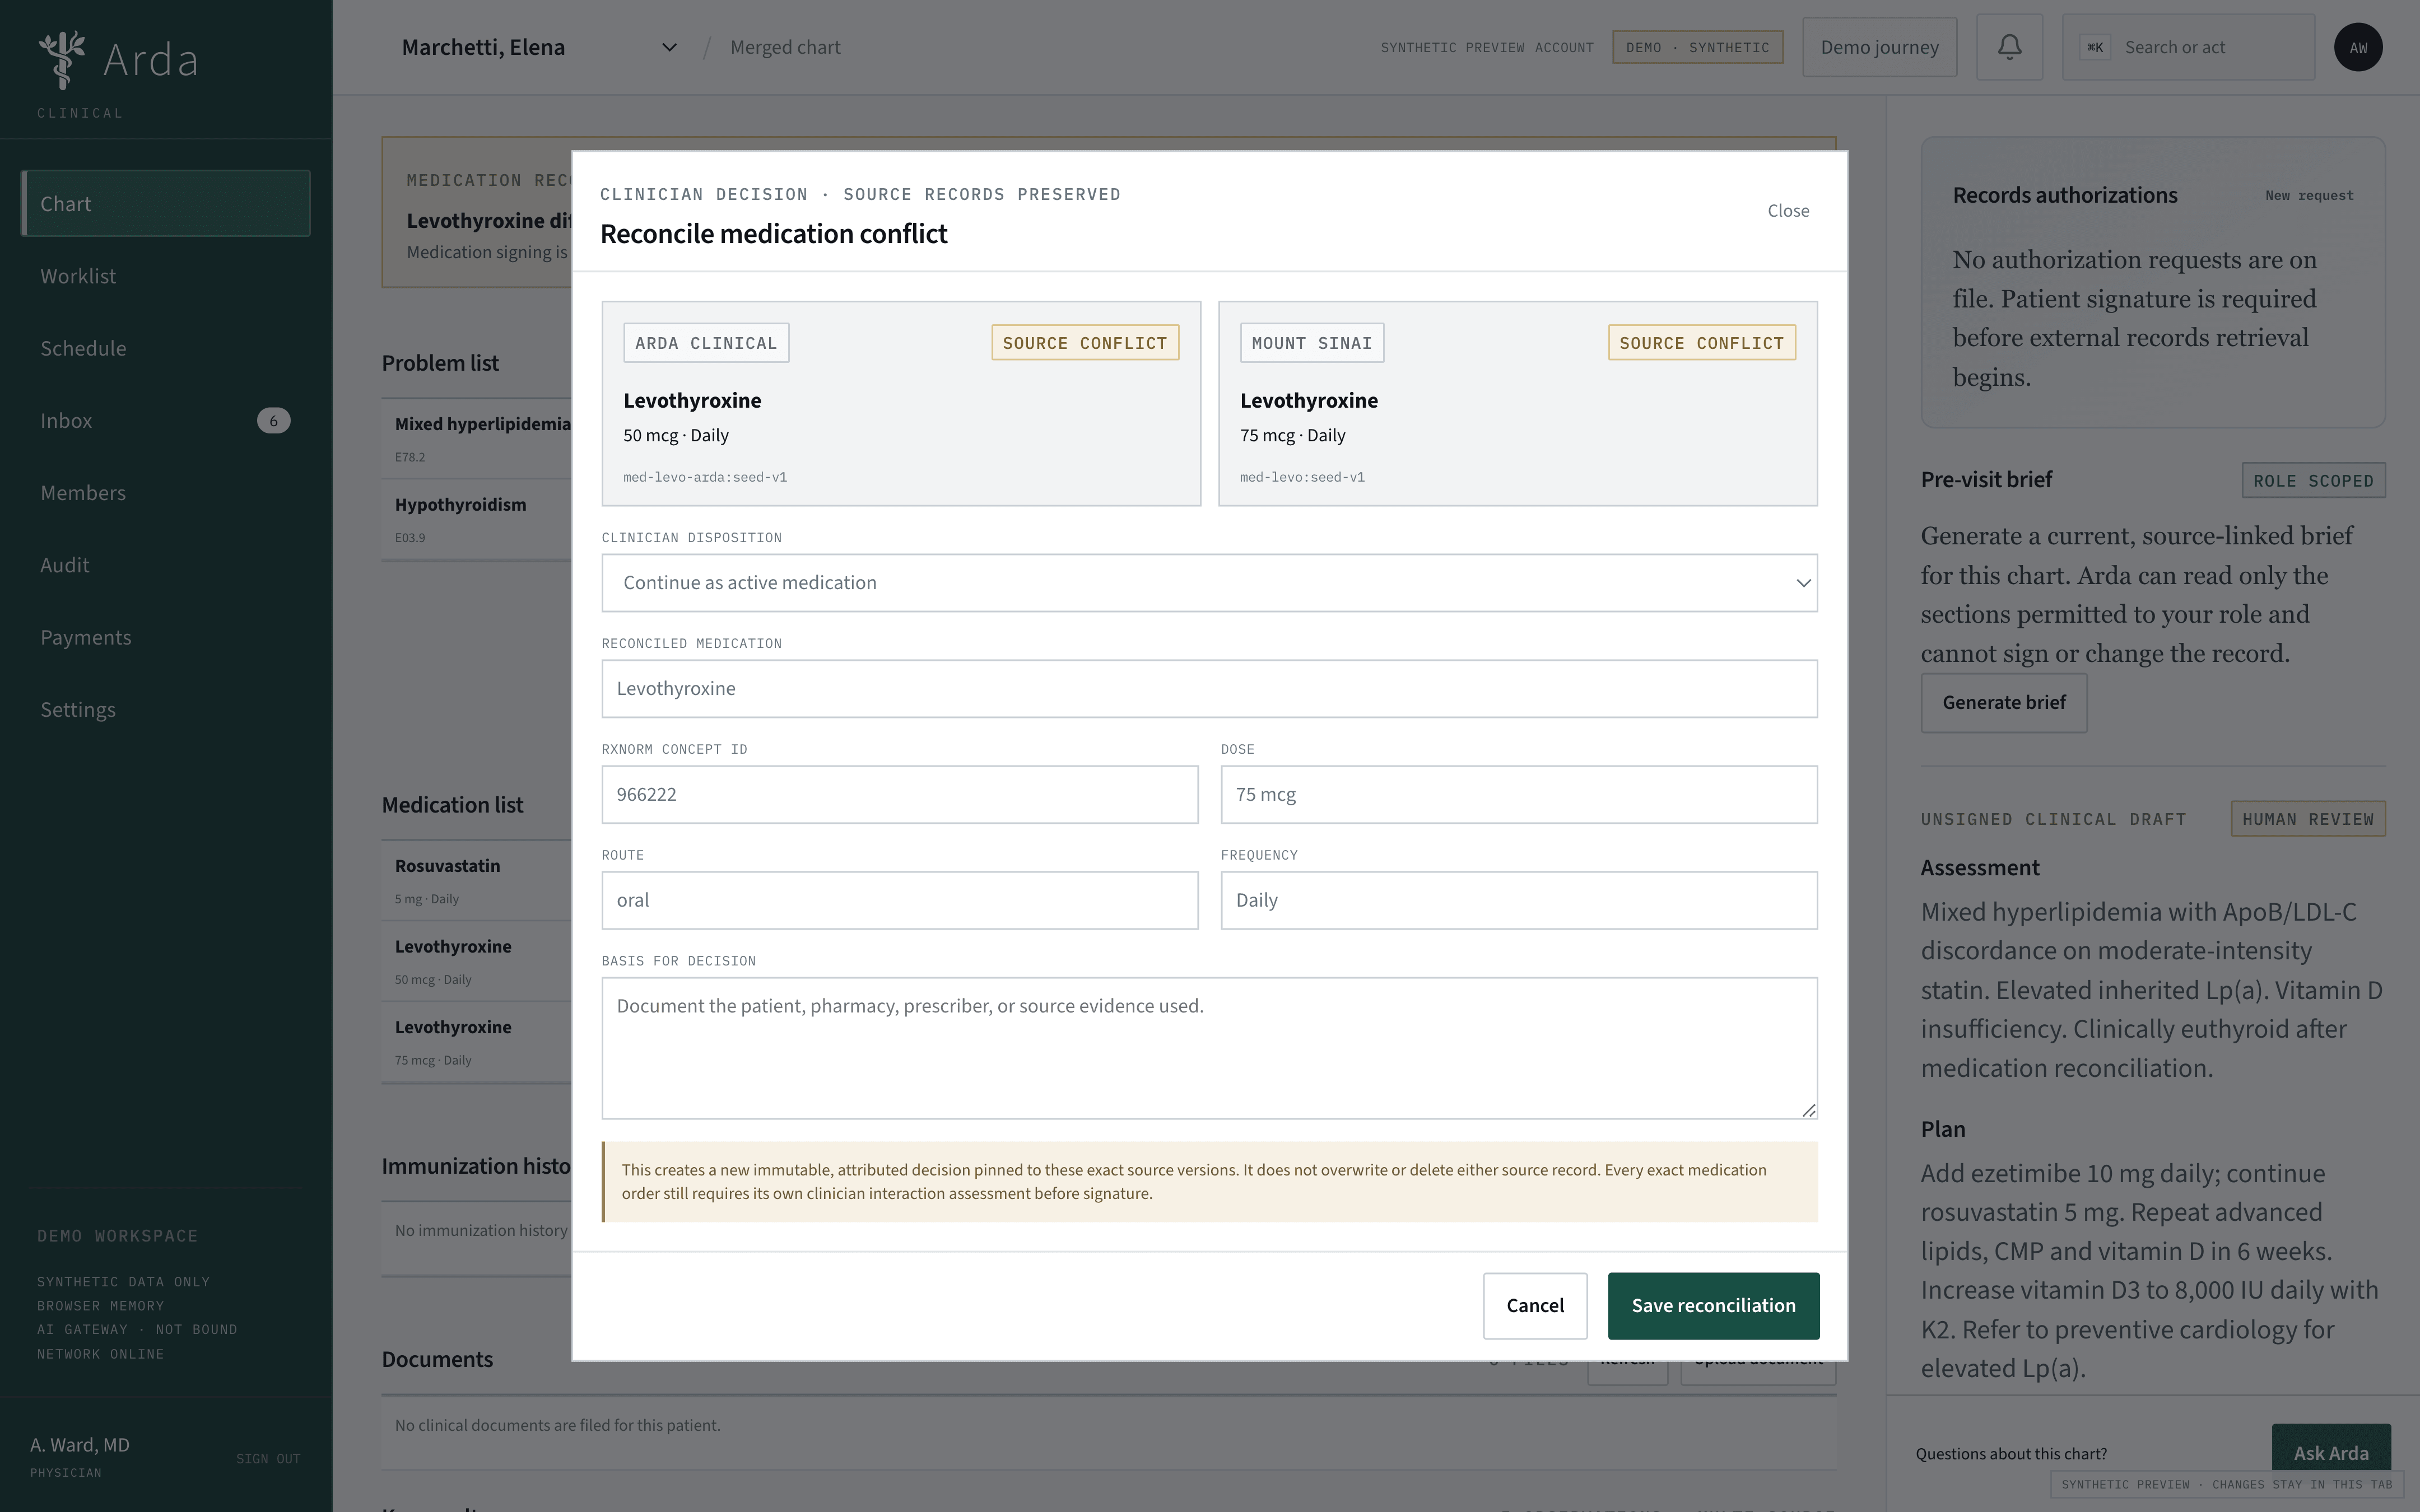Open Schedule in the sidebar

166,348
